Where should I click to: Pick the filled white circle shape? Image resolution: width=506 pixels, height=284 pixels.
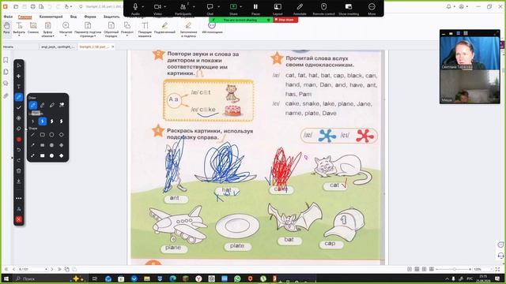point(51,155)
